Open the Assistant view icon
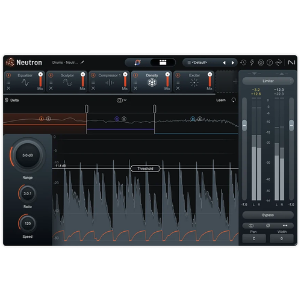The height and width of the screenshot is (301, 301). coord(138,63)
